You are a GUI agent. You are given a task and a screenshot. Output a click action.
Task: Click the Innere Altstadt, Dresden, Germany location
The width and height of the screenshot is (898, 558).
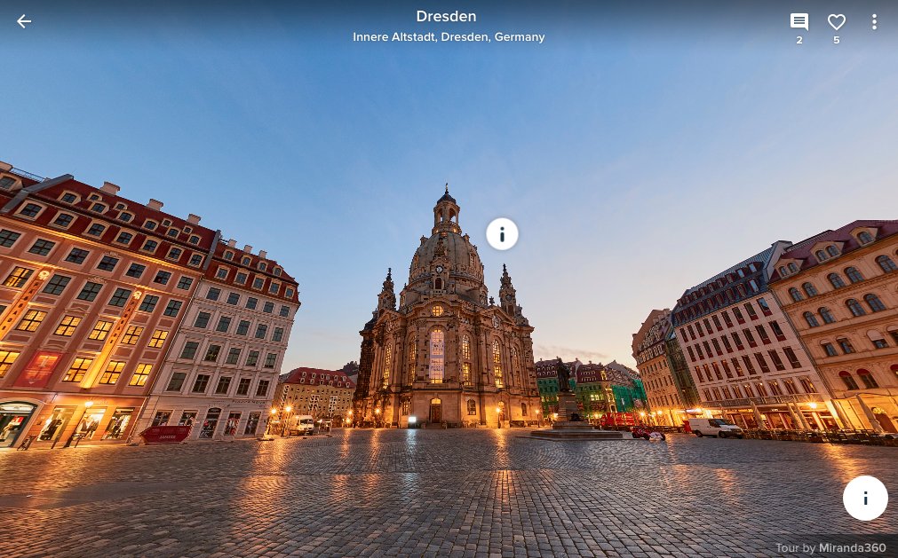tap(449, 36)
